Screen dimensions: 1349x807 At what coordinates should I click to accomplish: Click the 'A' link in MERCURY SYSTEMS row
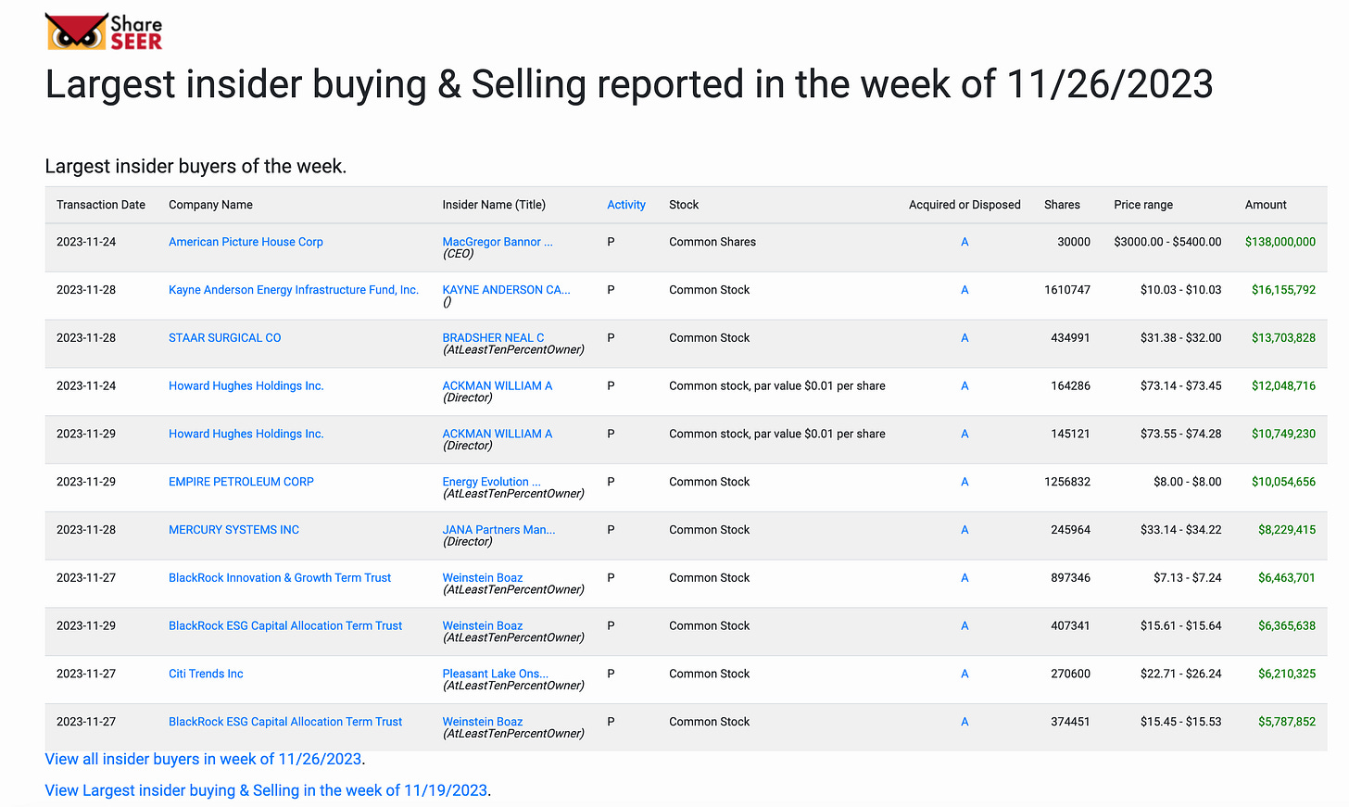click(x=964, y=530)
